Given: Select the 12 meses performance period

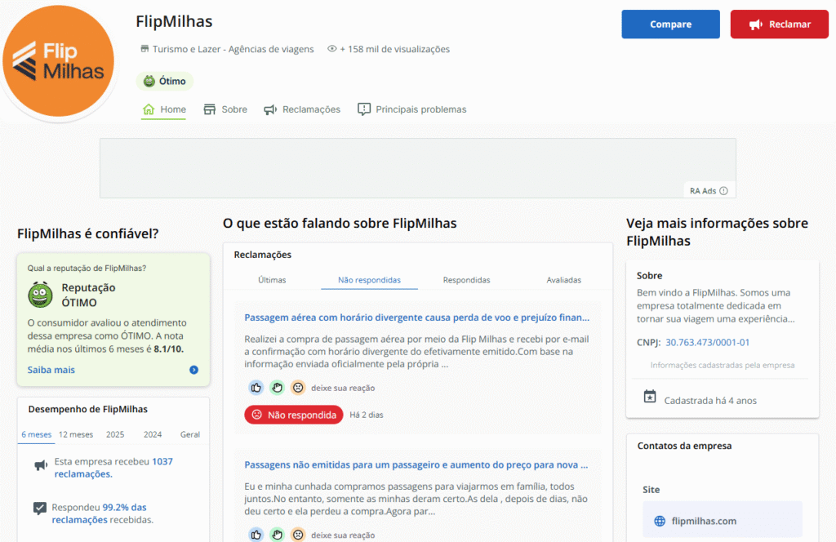Looking at the screenshot, I should point(76,434).
